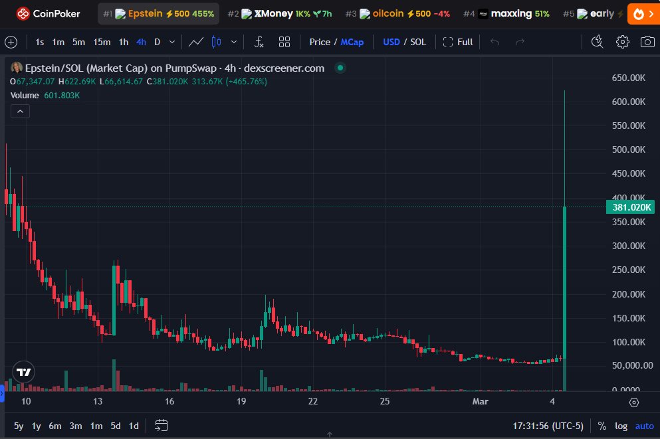Click the Volume indicator label
The image size is (660, 439).
tap(25, 96)
